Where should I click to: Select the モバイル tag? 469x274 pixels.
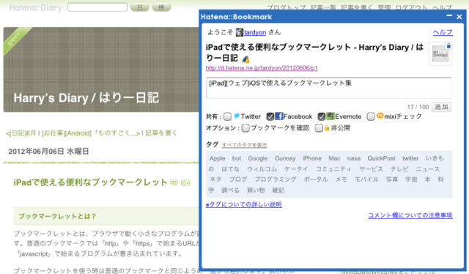(x=366, y=179)
